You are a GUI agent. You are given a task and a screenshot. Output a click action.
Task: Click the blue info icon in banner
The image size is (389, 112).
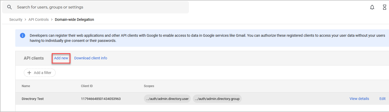click(x=23, y=35)
